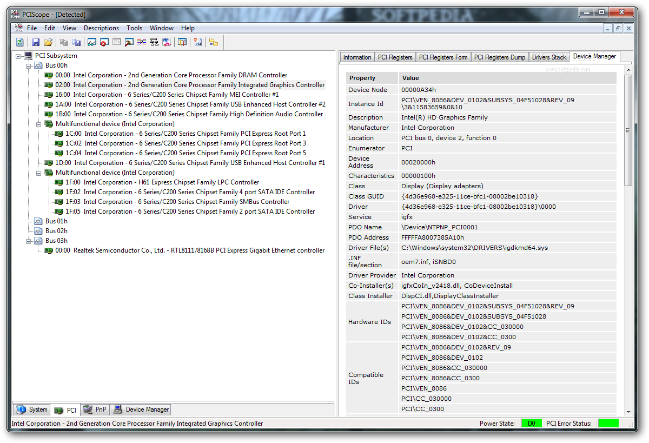Collapse the Bus 00h tree node
Image resolution: width=649 pixels, height=443 pixels.
[x=29, y=65]
